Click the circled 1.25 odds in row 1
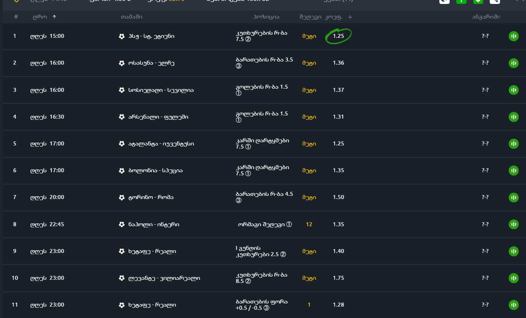Image resolution: width=526 pixels, height=318 pixels. click(x=339, y=36)
